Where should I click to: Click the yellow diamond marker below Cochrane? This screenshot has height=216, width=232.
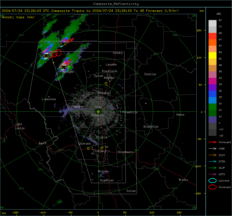click(x=88, y=148)
